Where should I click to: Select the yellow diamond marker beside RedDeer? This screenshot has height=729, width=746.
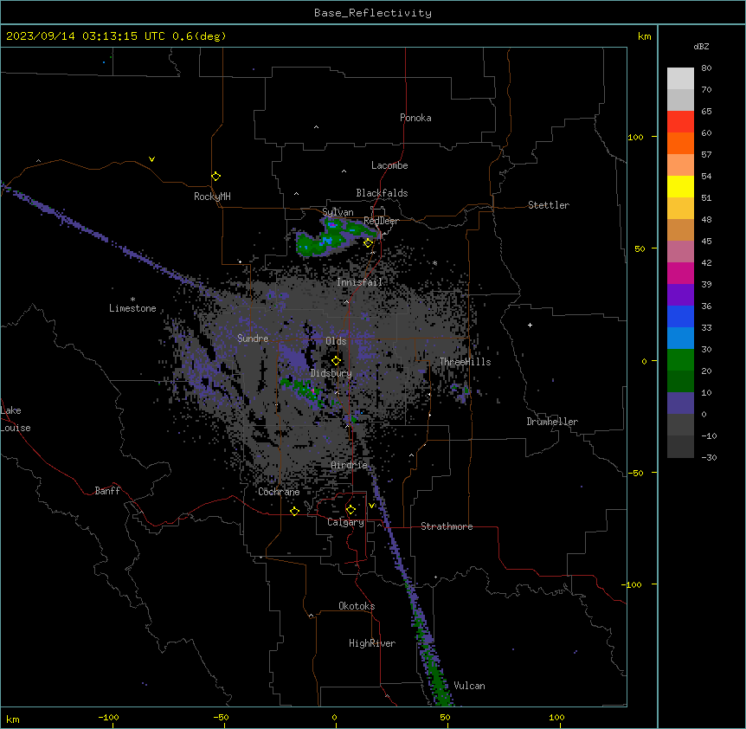click(x=368, y=243)
